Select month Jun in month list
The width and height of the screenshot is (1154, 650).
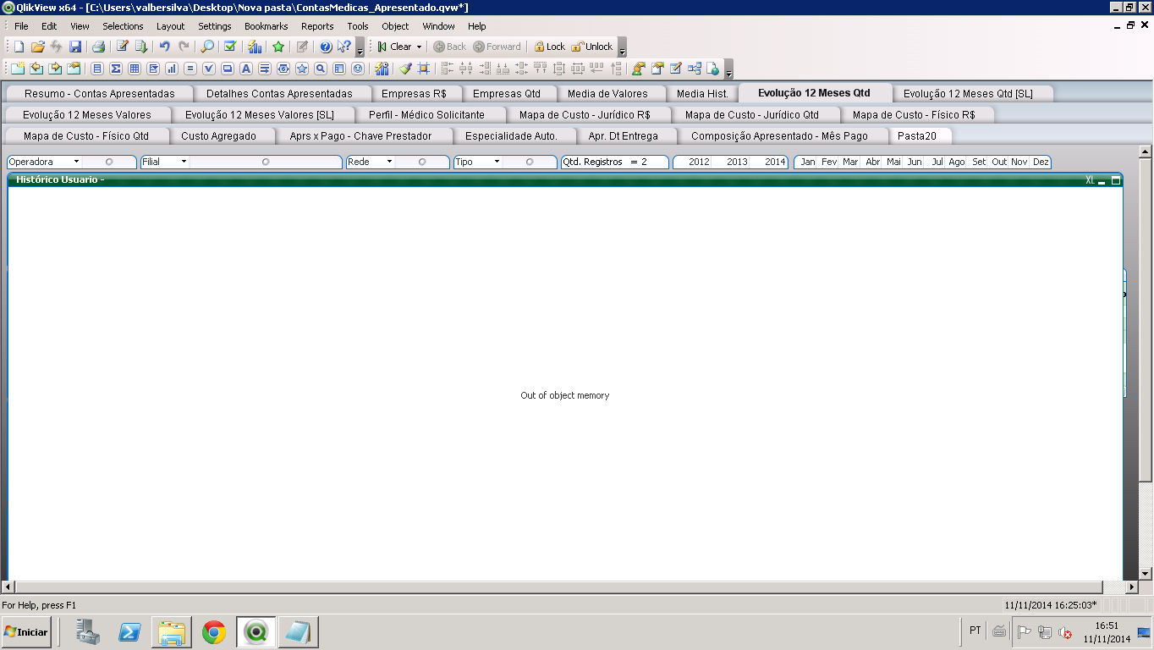(915, 162)
